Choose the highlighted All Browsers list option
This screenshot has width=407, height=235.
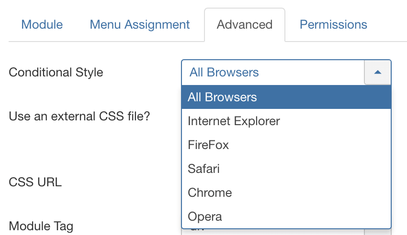pos(286,97)
